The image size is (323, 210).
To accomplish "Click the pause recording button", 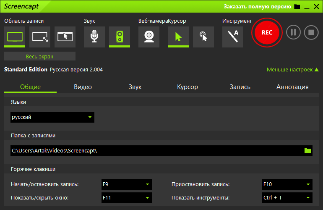I will 293,32.
